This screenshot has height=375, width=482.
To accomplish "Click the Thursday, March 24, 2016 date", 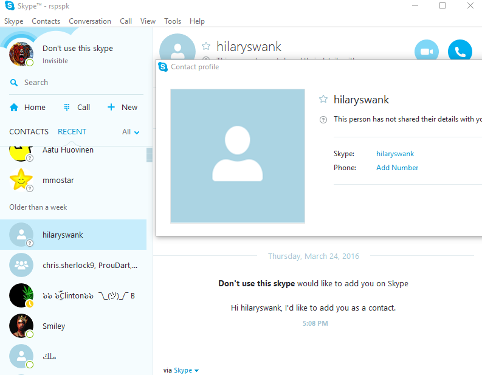I will pyautogui.click(x=314, y=256).
